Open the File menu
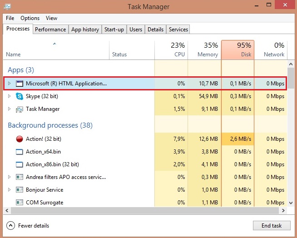 [x=10, y=18]
